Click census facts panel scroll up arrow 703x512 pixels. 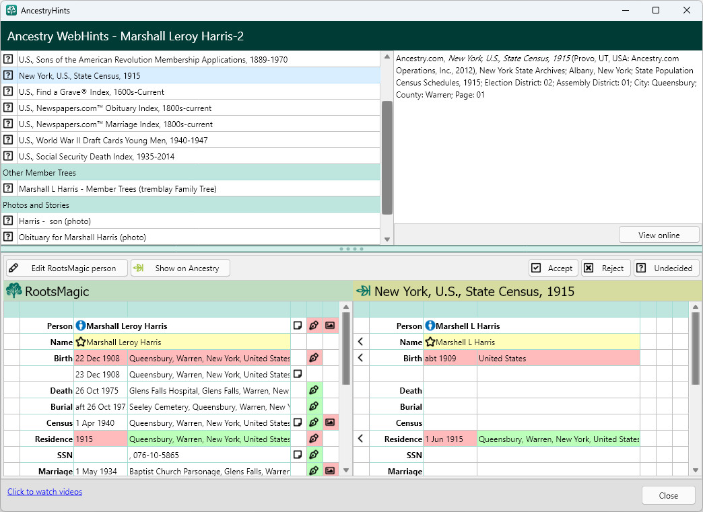pyautogui.click(x=696, y=307)
